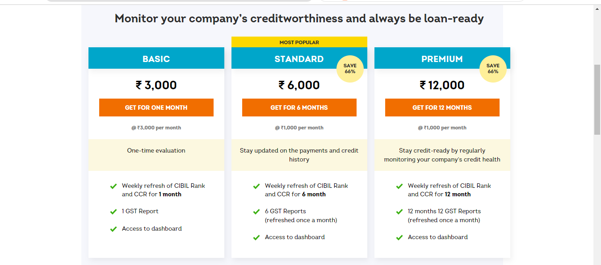Click the checkmark beside Weekly refresh in Basic plan
The width and height of the screenshot is (601, 265).
coord(113,186)
